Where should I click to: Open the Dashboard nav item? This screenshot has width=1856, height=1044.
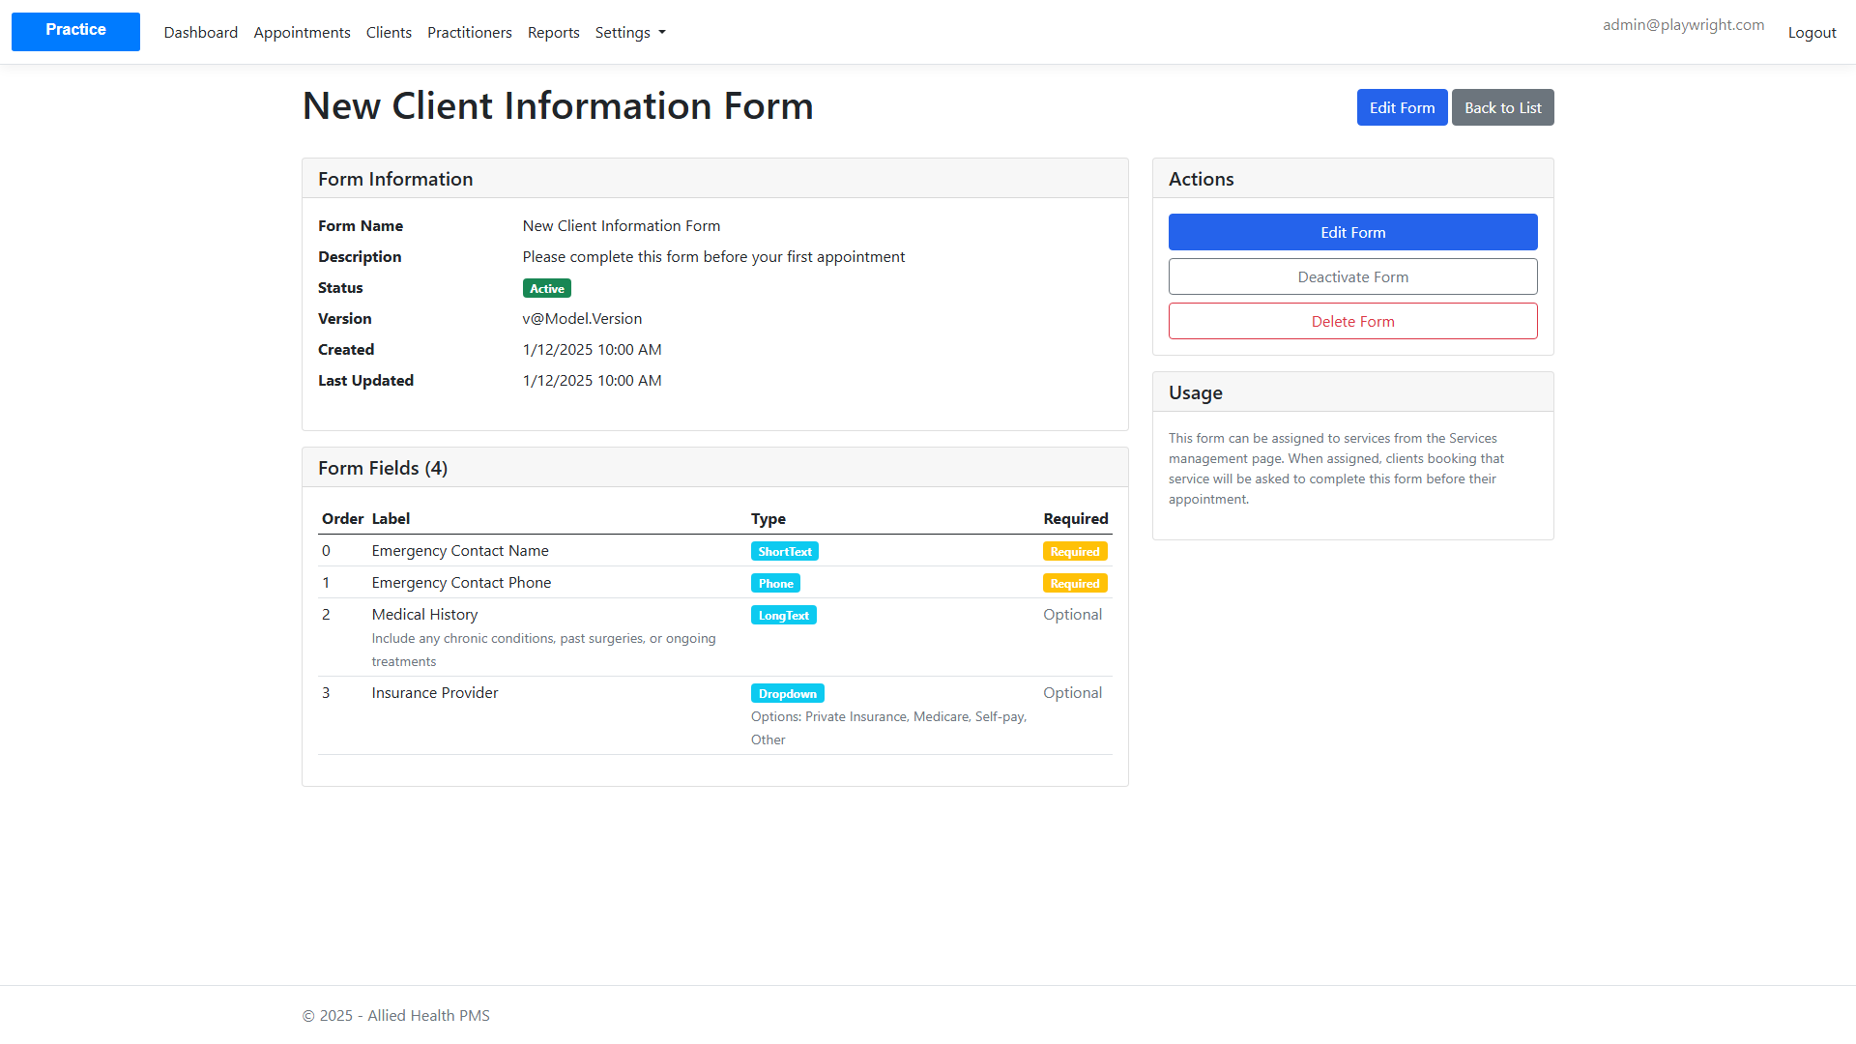coord(201,32)
